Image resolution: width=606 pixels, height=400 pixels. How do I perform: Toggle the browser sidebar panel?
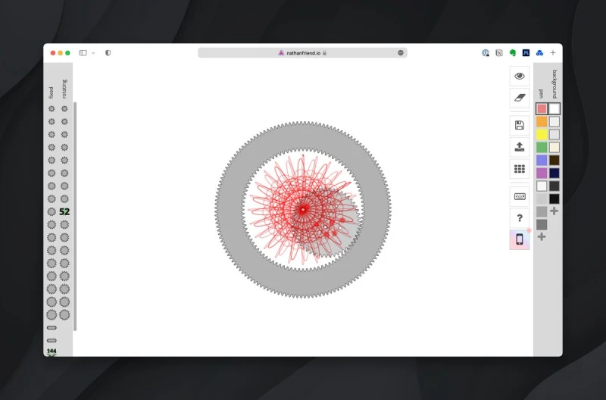pos(83,53)
